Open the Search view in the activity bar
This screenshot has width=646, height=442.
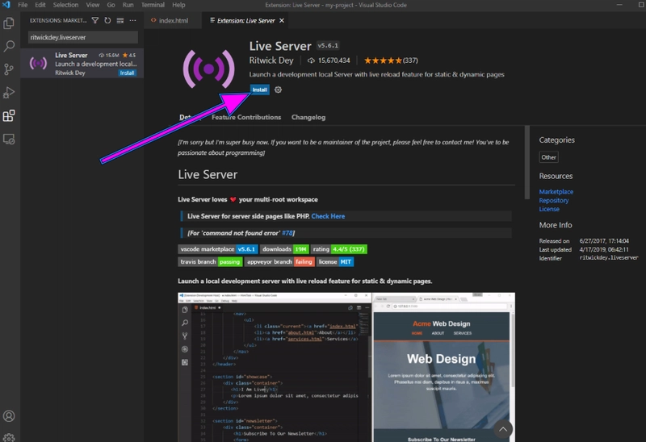click(x=9, y=46)
